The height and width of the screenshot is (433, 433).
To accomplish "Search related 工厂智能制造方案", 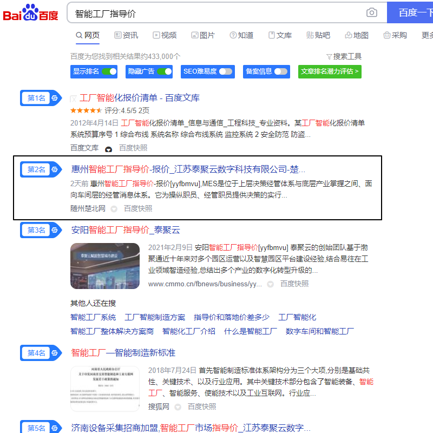I will point(155,317).
